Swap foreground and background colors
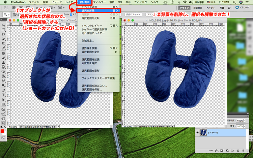This screenshot has width=253, height=158. coord(5,127)
